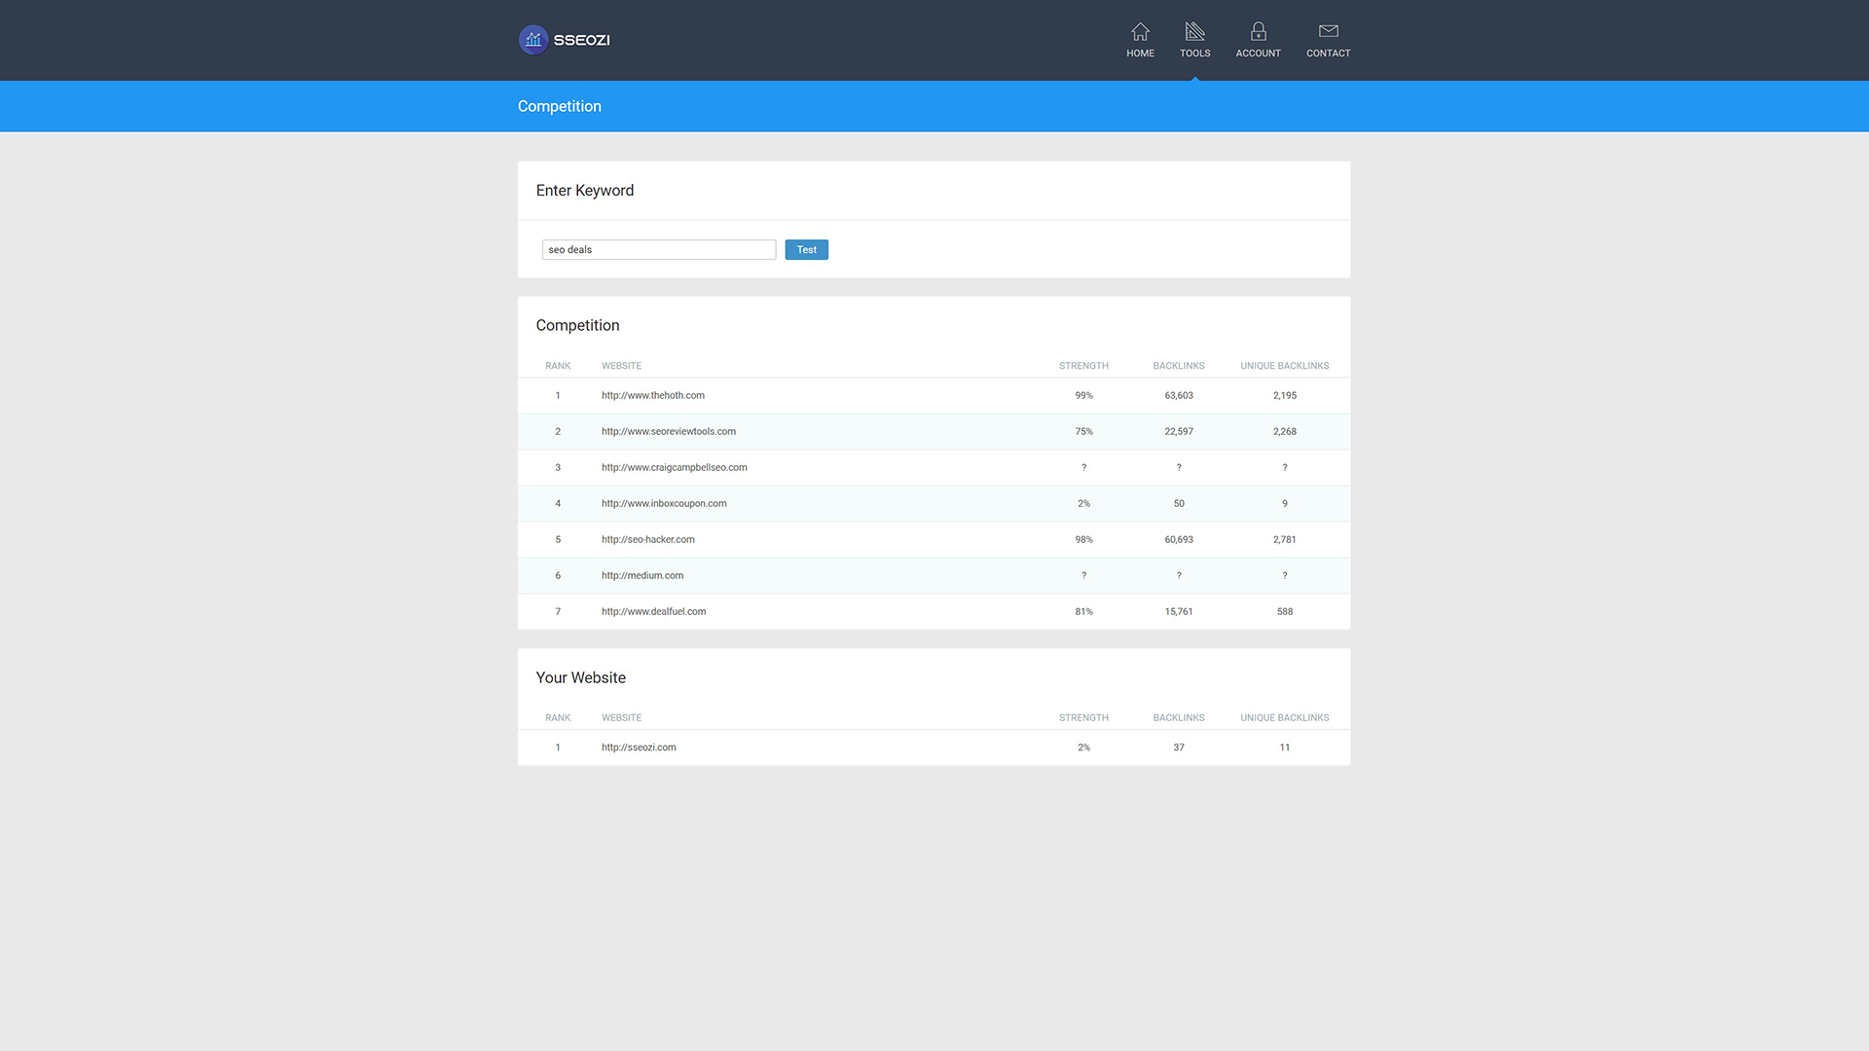Click RANK header in Your Website table
This screenshot has height=1051, width=1869.
(558, 718)
